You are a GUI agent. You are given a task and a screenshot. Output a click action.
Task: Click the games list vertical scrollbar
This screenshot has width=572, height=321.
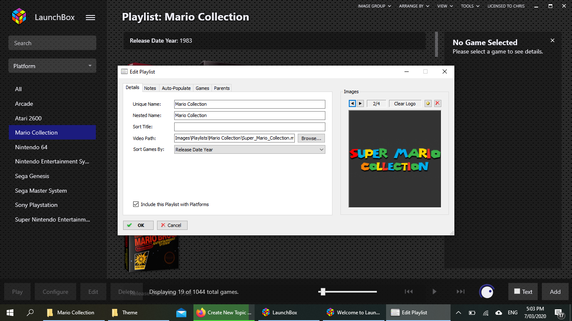(435, 44)
